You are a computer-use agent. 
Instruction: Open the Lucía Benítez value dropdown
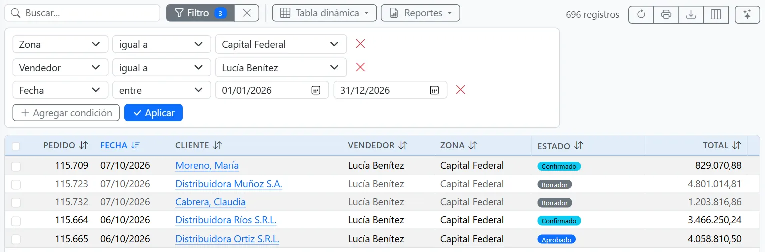click(281, 67)
